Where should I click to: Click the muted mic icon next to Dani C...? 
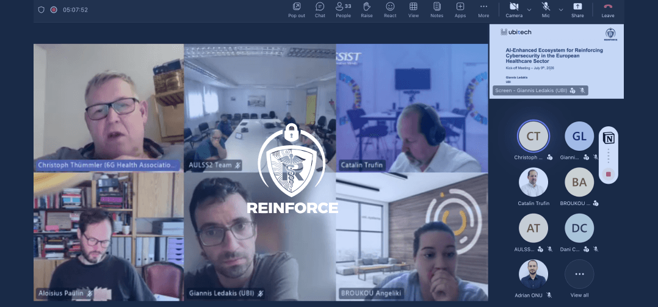(596, 249)
